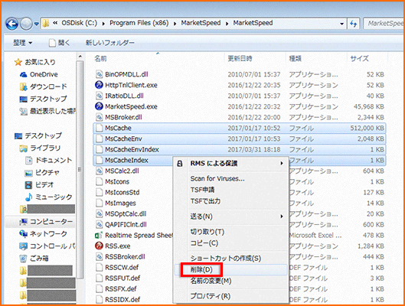Sort by the サイズ column header

(x=359, y=59)
